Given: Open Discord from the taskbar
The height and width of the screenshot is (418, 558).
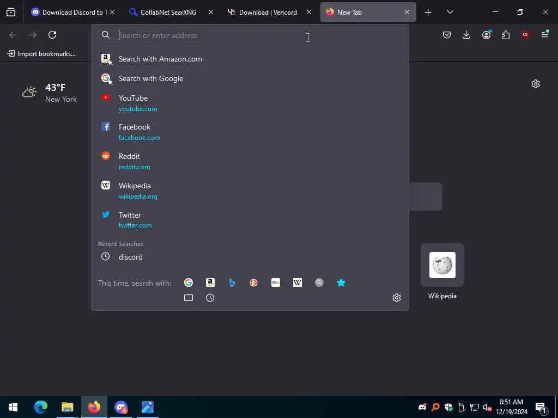Looking at the screenshot, I should coord(121,407).
